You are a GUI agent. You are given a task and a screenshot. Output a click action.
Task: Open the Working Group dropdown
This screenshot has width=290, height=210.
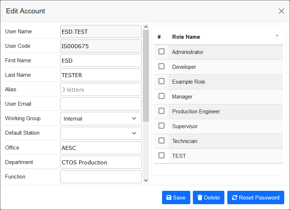[x=101, y=118]
